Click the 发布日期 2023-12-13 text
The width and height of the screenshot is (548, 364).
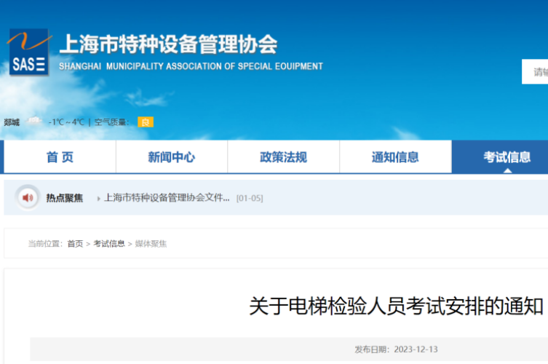396,349
